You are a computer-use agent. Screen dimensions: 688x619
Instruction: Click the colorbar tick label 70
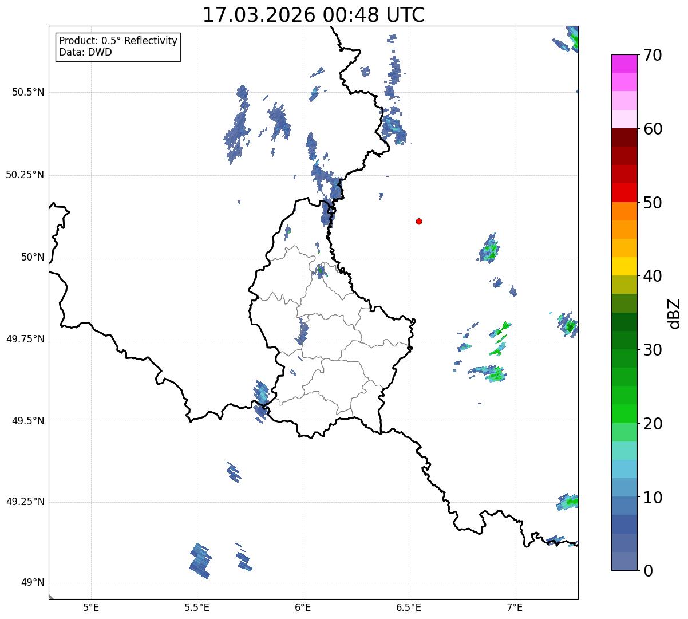(x=653, y=55)
